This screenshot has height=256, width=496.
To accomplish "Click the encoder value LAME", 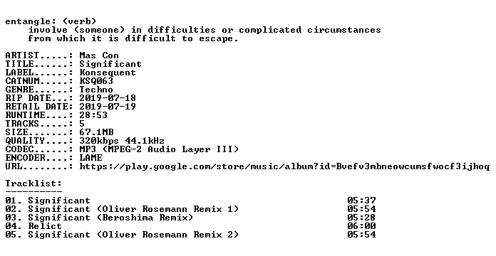I will (91, 158).
